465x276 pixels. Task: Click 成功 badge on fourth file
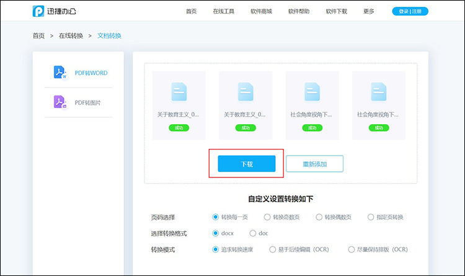tap(379, 128)
